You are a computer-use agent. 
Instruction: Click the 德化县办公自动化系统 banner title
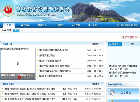click(x=43, y=9)
